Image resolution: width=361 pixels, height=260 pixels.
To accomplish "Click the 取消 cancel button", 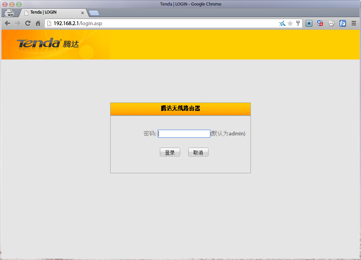I will 198,152.
